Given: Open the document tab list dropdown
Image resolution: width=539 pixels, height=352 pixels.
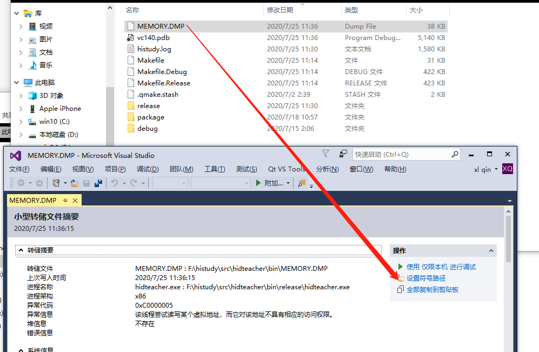Looking at the screenshot, I should [x=510, y=201].
